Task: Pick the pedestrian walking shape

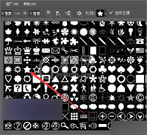Action: tap(84, 88)
